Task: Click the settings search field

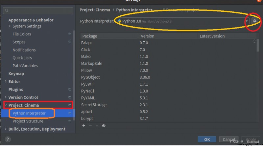Action: click(x=38, y=10)
